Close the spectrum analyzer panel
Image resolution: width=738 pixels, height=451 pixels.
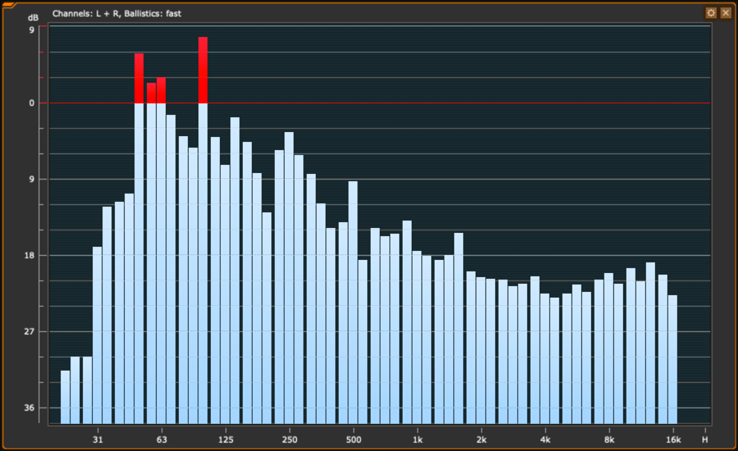[726, 13]
